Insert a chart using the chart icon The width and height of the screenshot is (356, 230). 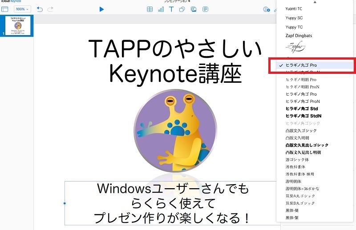coord(161,9)
